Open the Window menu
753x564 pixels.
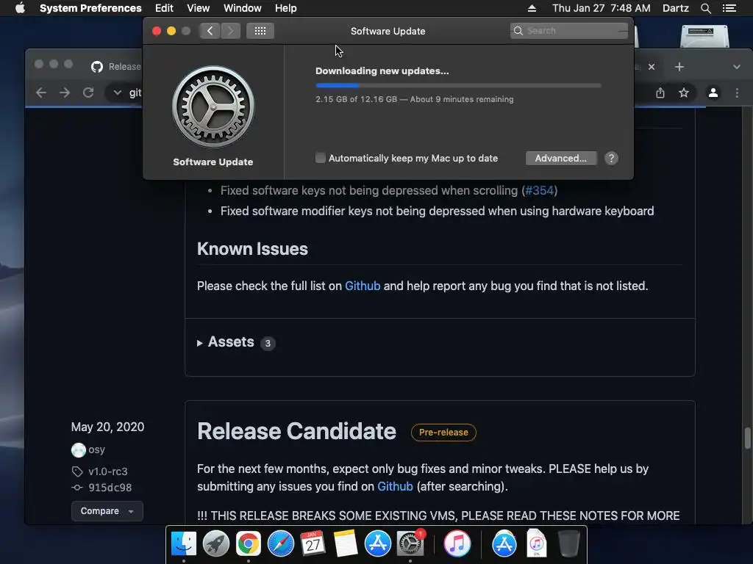242,8
